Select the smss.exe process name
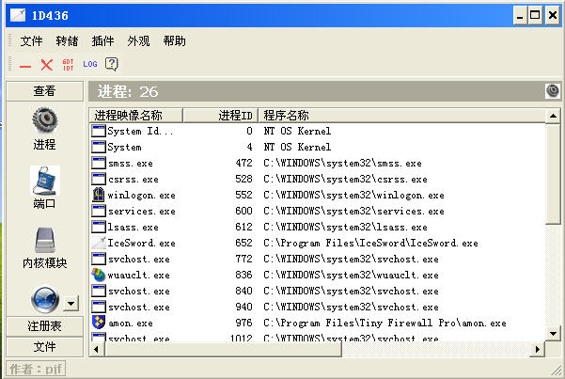This screenshot has width=565, height=379. [x=131, y=164]
